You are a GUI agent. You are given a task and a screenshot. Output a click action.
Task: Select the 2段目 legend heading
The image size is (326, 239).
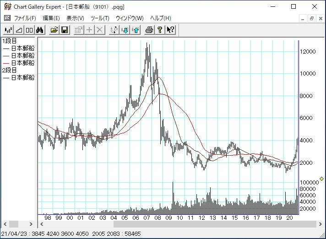pyautogui.click(x=10, y=70)
